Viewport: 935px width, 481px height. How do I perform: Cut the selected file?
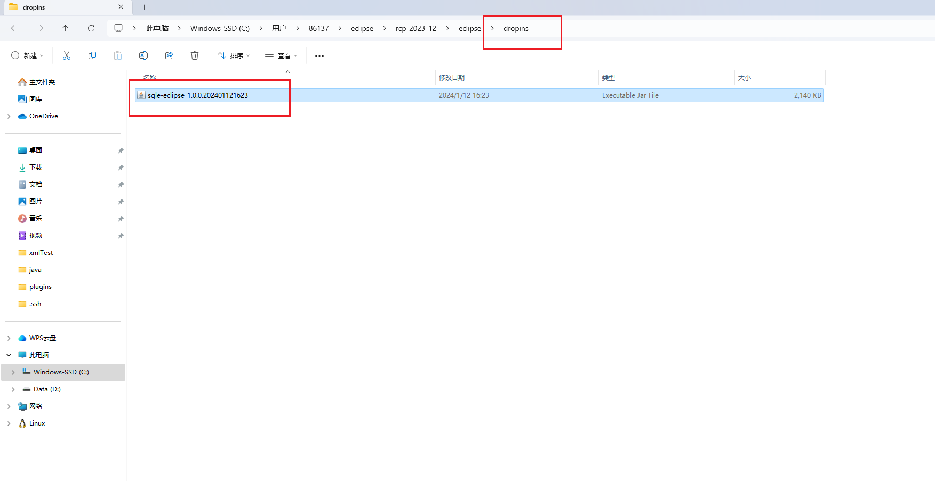click(x=67, y=55)
